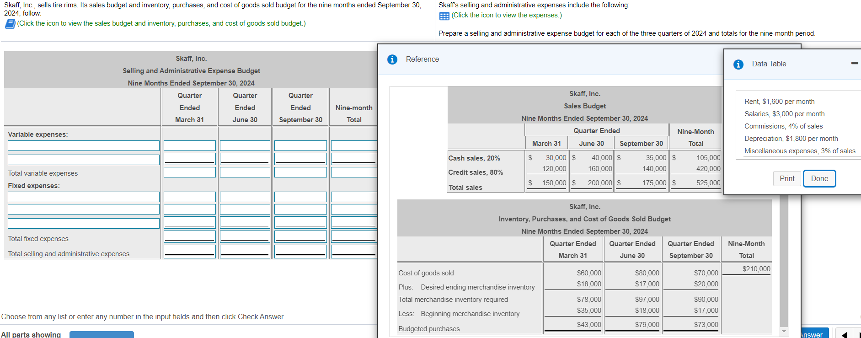Click 'Miscellaneous expenses, 3% of sales' line
This screenshot has width=861, height=338.
point(800,151)
